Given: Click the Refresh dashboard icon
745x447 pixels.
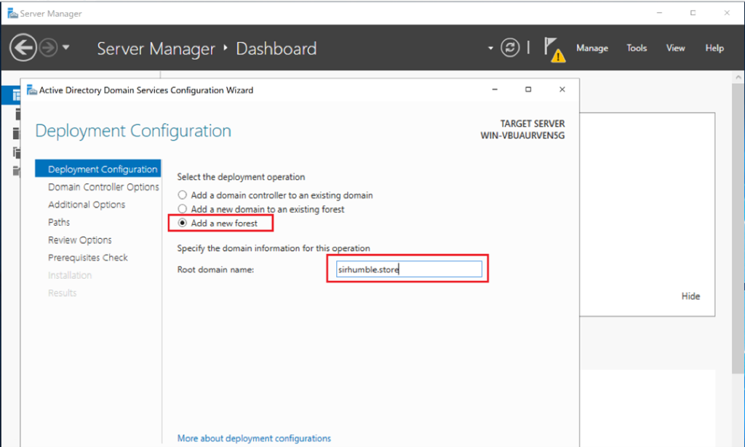Looking at the screenshot, I should point(510,47).
